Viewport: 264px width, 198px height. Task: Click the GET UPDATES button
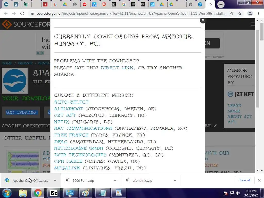(x=21, y=112)
